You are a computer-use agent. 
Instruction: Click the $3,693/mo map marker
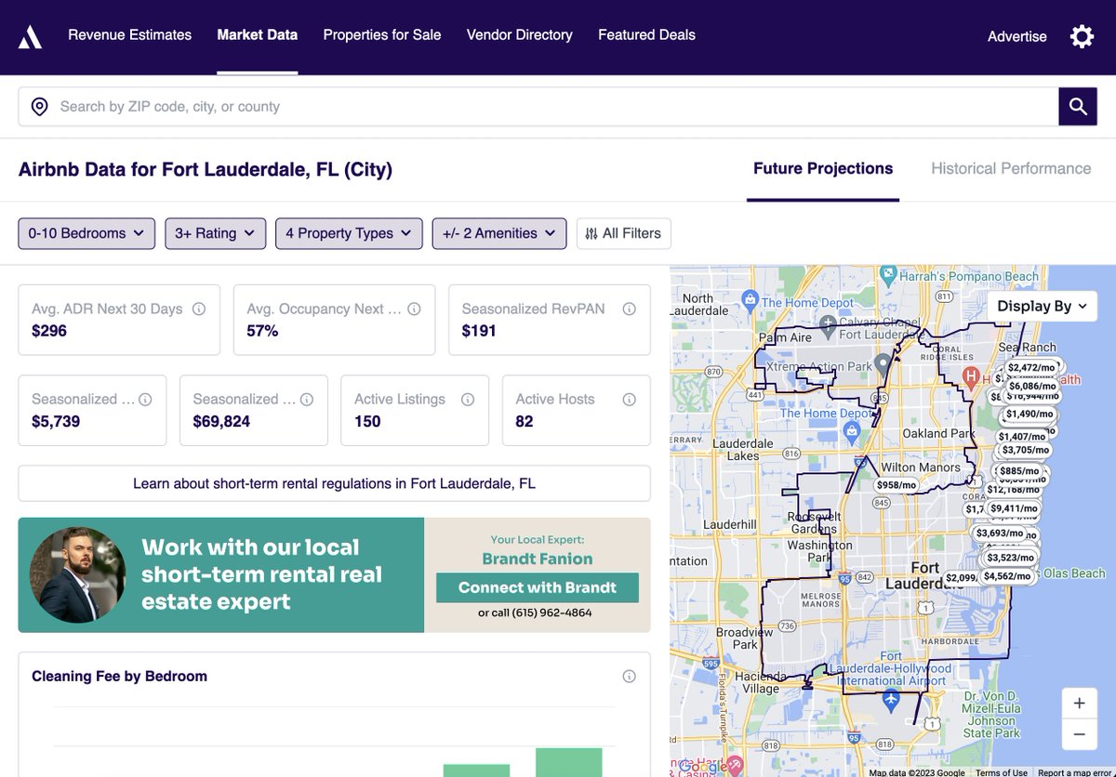pos(1000,533)
